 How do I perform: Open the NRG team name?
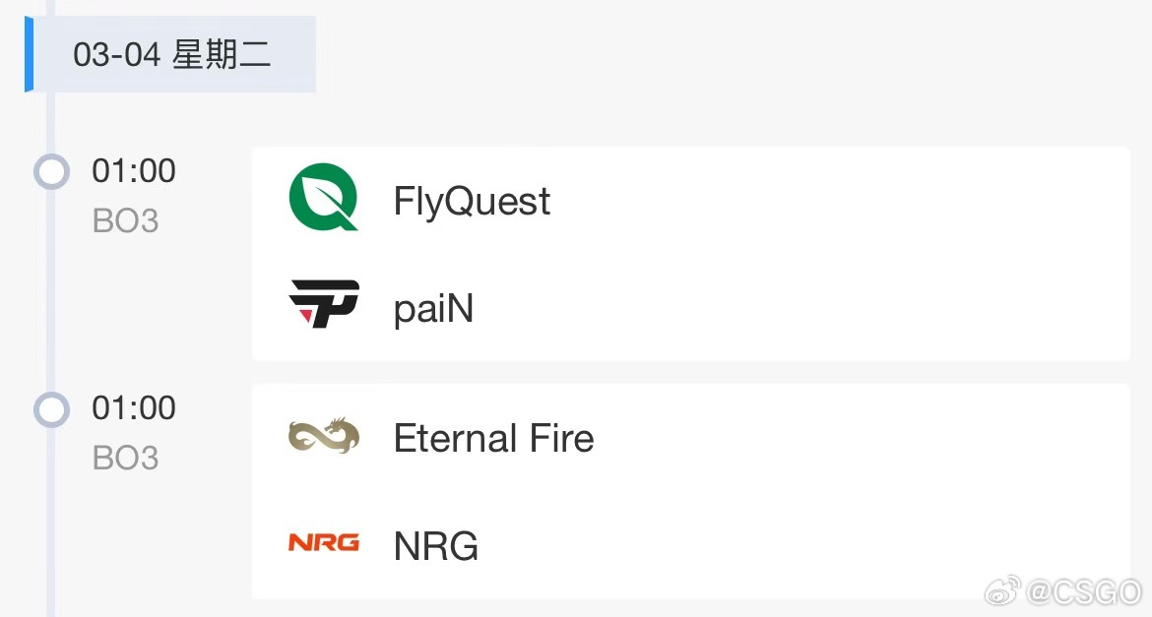pyautogui.click(x=435, y=546)
